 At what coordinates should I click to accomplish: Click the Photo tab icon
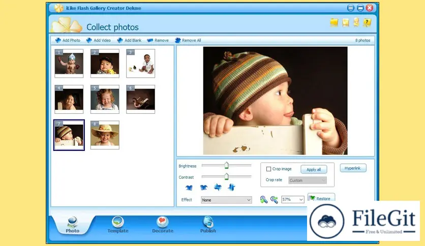[72, 222]
